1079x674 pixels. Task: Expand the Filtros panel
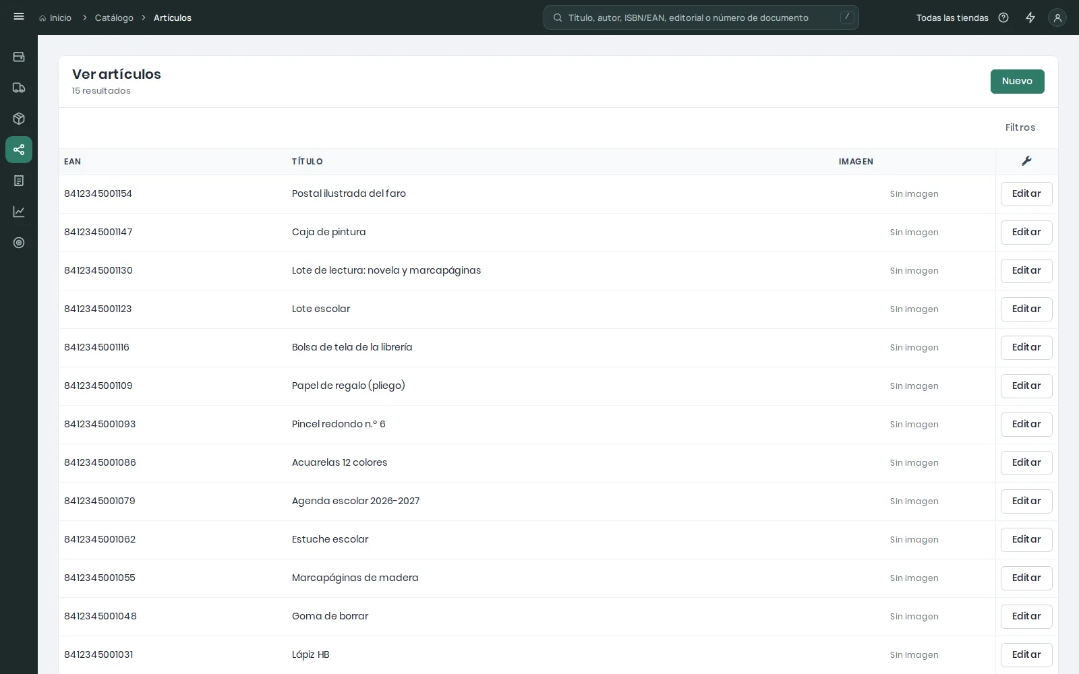[1020, 127]
